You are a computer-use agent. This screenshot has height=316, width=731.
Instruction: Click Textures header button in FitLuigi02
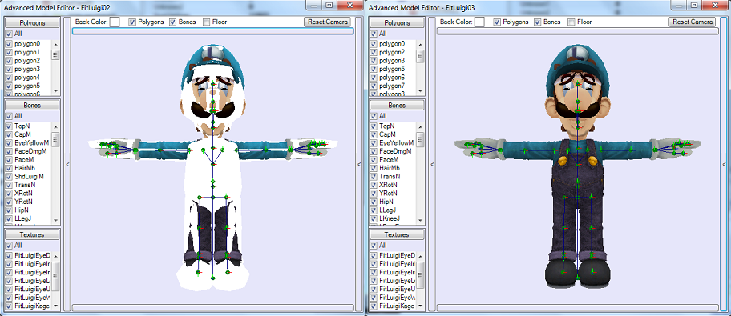point(32,235)
